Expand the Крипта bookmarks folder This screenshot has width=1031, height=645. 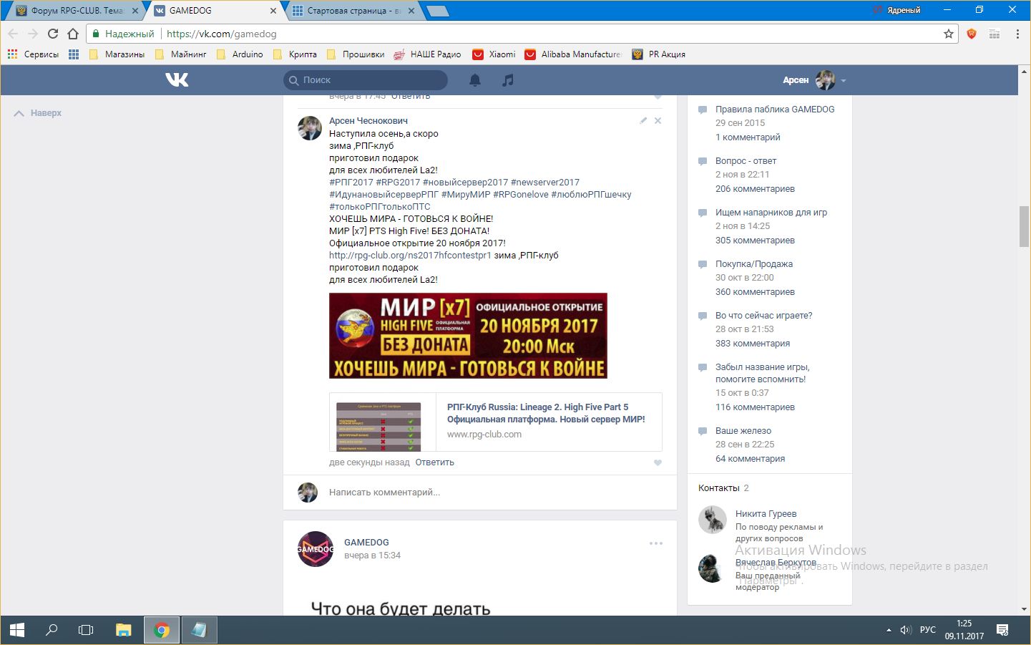pos(295,54)
